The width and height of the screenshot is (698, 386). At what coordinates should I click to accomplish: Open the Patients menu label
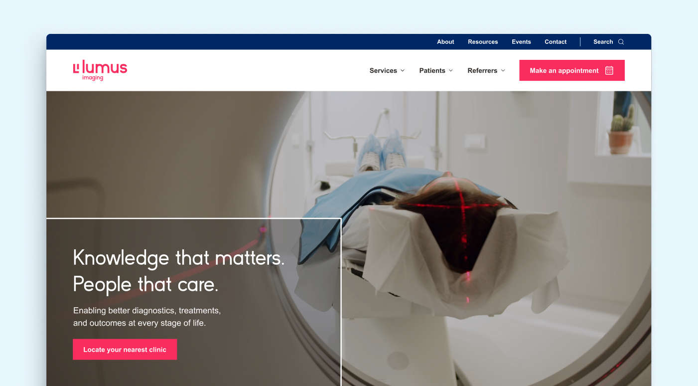[x=432, y=70]
